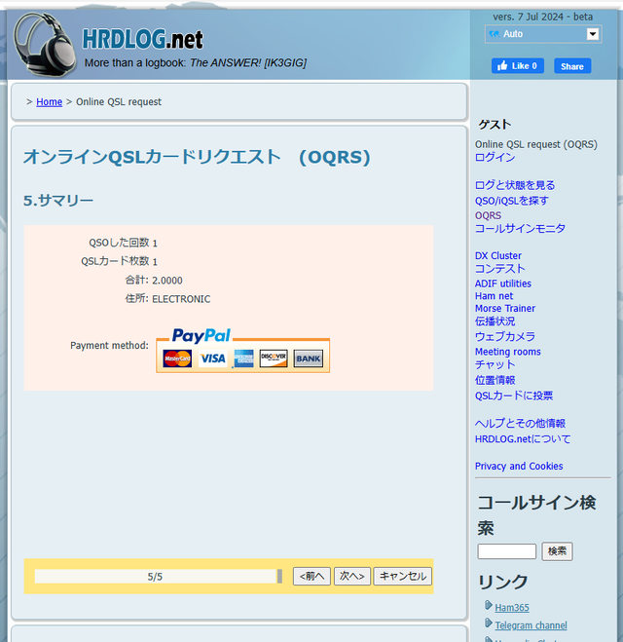Click the キャンセル cancel button
Viewport: 623px width, 642px height.
(402, 576)
